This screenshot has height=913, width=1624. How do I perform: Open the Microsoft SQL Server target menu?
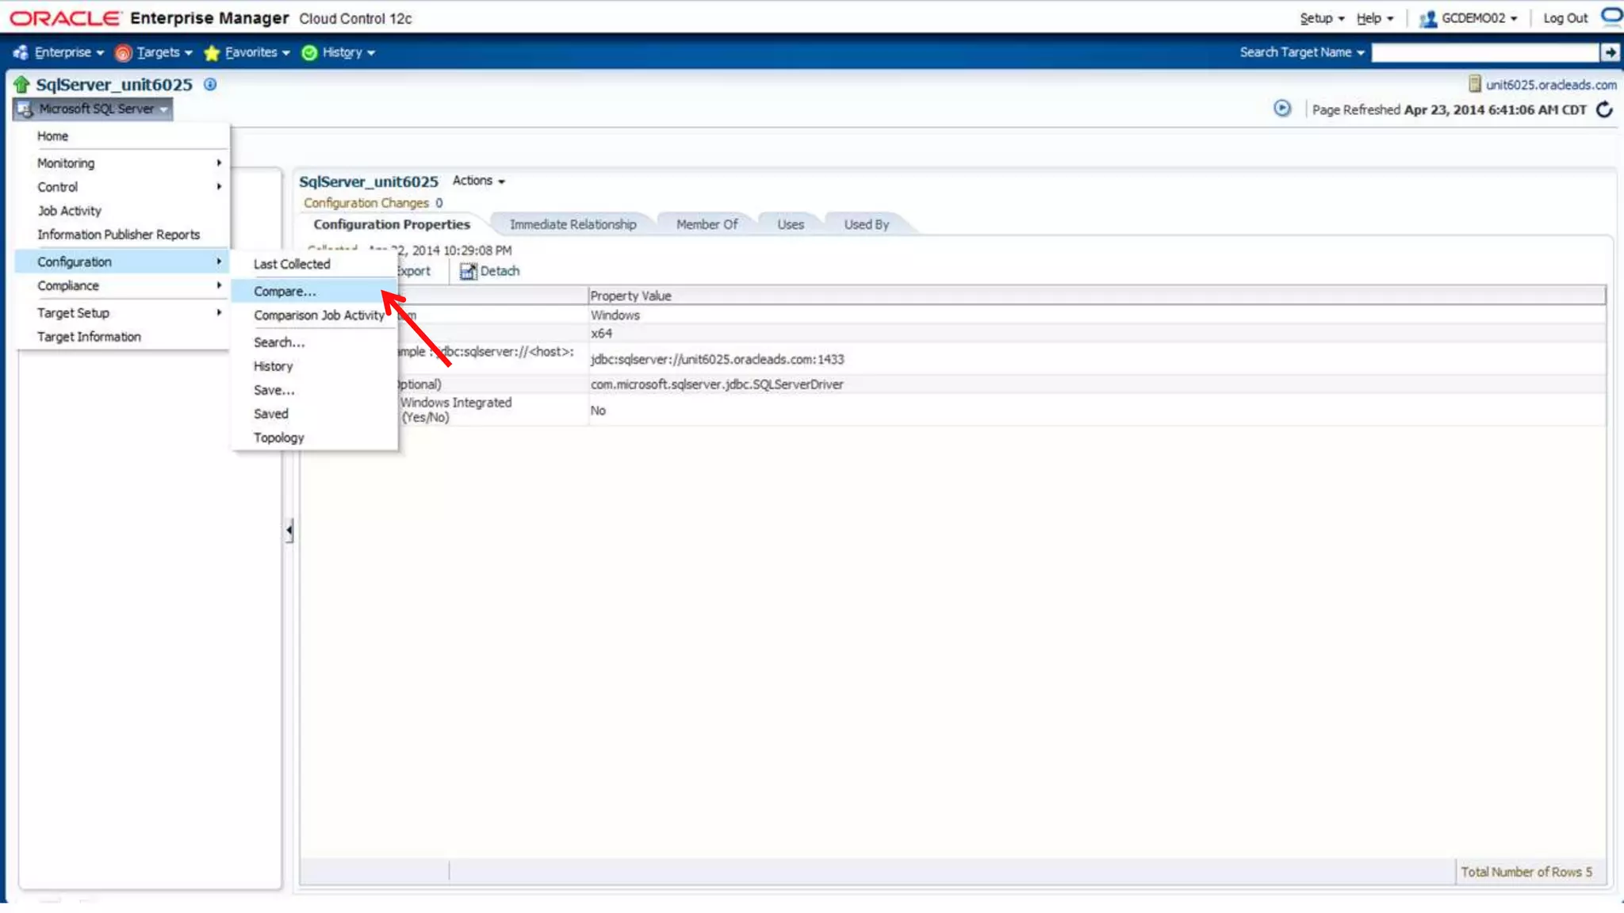tap(94, 109)
